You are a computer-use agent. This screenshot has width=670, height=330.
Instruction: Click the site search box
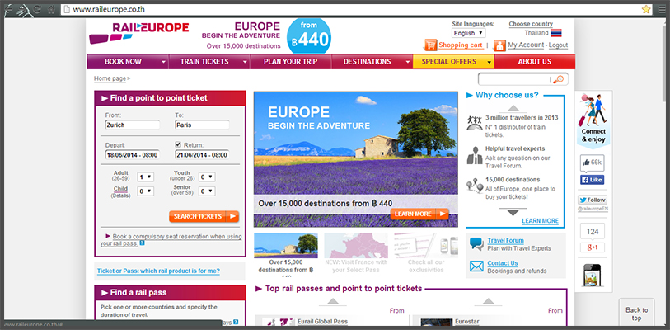click(x=515, y=79)
